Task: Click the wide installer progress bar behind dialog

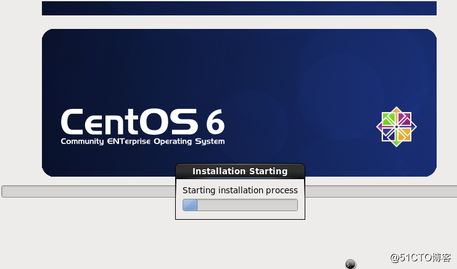Action: click(229, 191)
